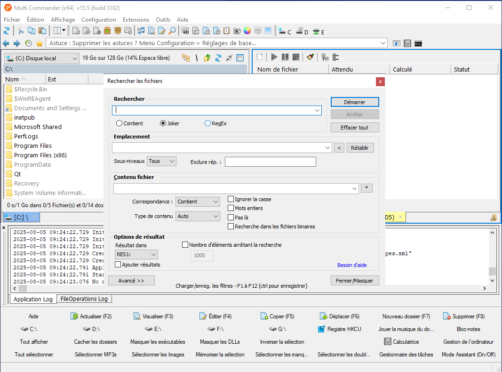Click the star favorites icon

[40, 43]
